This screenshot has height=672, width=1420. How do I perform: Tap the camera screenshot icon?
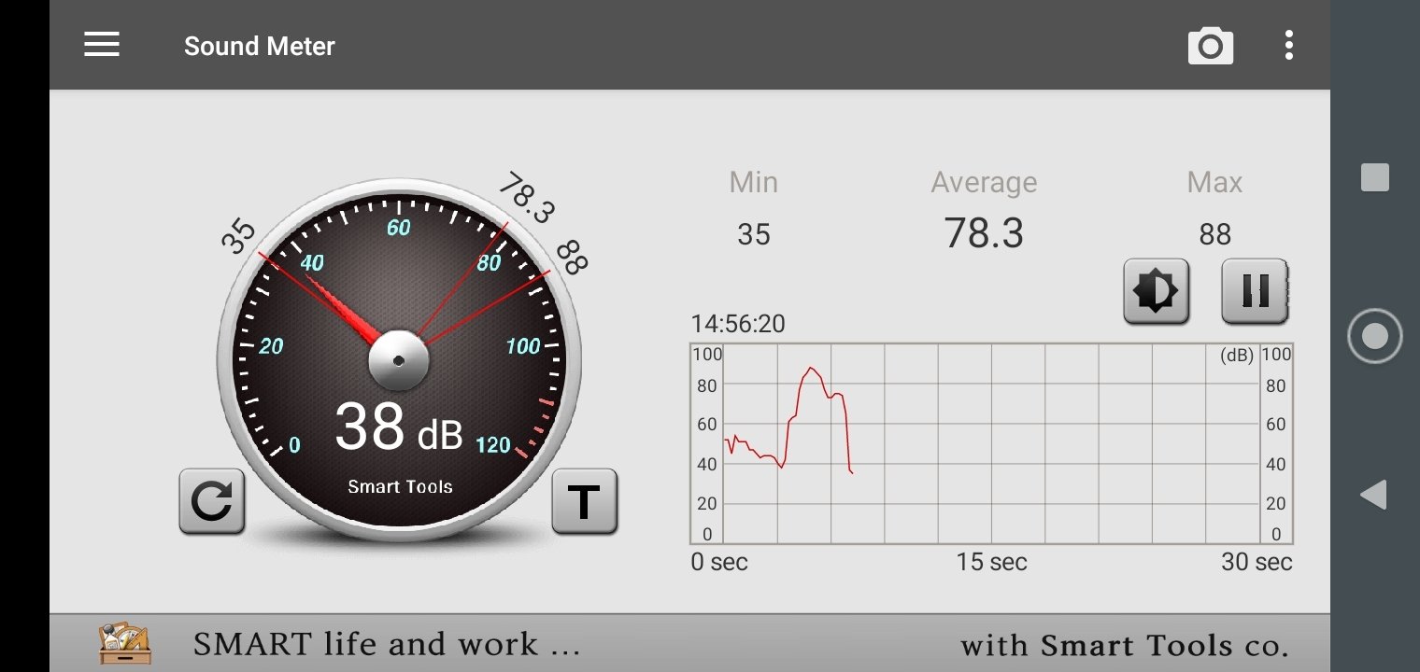(1210, 46)
